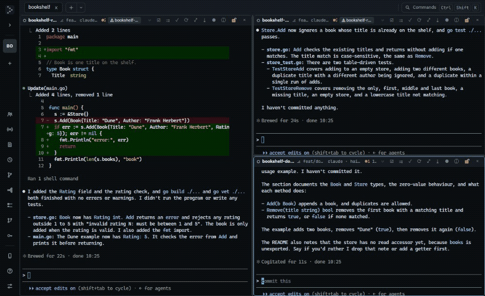Click the left pane prompt input

pyautogui.click(x=136, y=275)
